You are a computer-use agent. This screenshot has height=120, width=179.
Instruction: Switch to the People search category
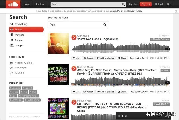click(x=18, y=40)
